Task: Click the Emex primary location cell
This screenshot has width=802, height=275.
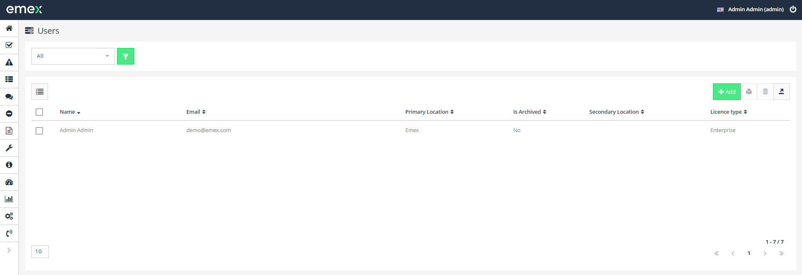Action: click(x=412, y=130)
